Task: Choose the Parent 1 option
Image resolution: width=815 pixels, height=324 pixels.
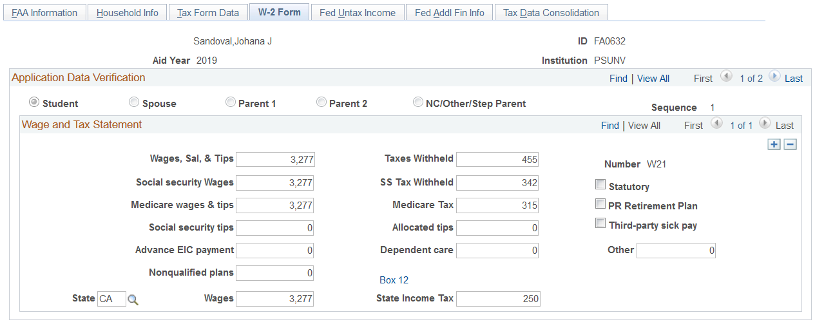Action: point(230,102)
